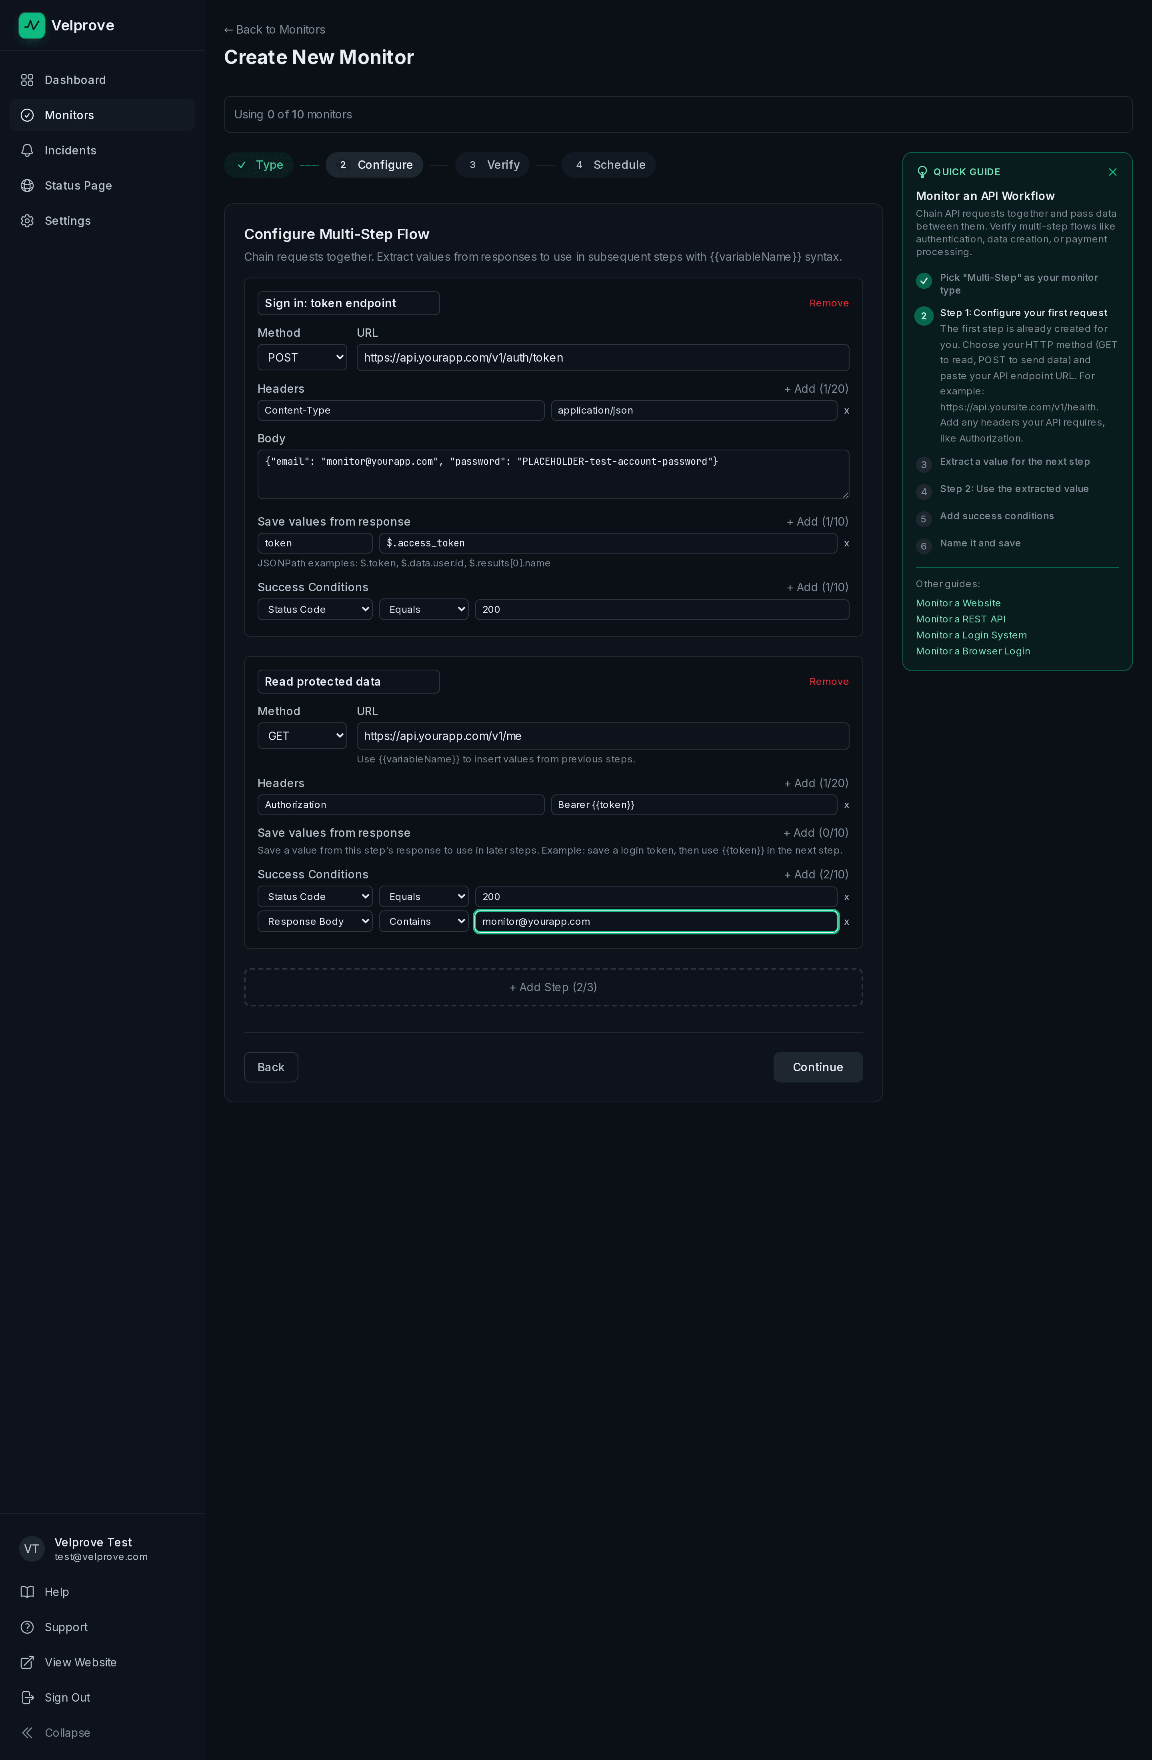
Task: Select the completed Type step
Action: coord(259,165)
